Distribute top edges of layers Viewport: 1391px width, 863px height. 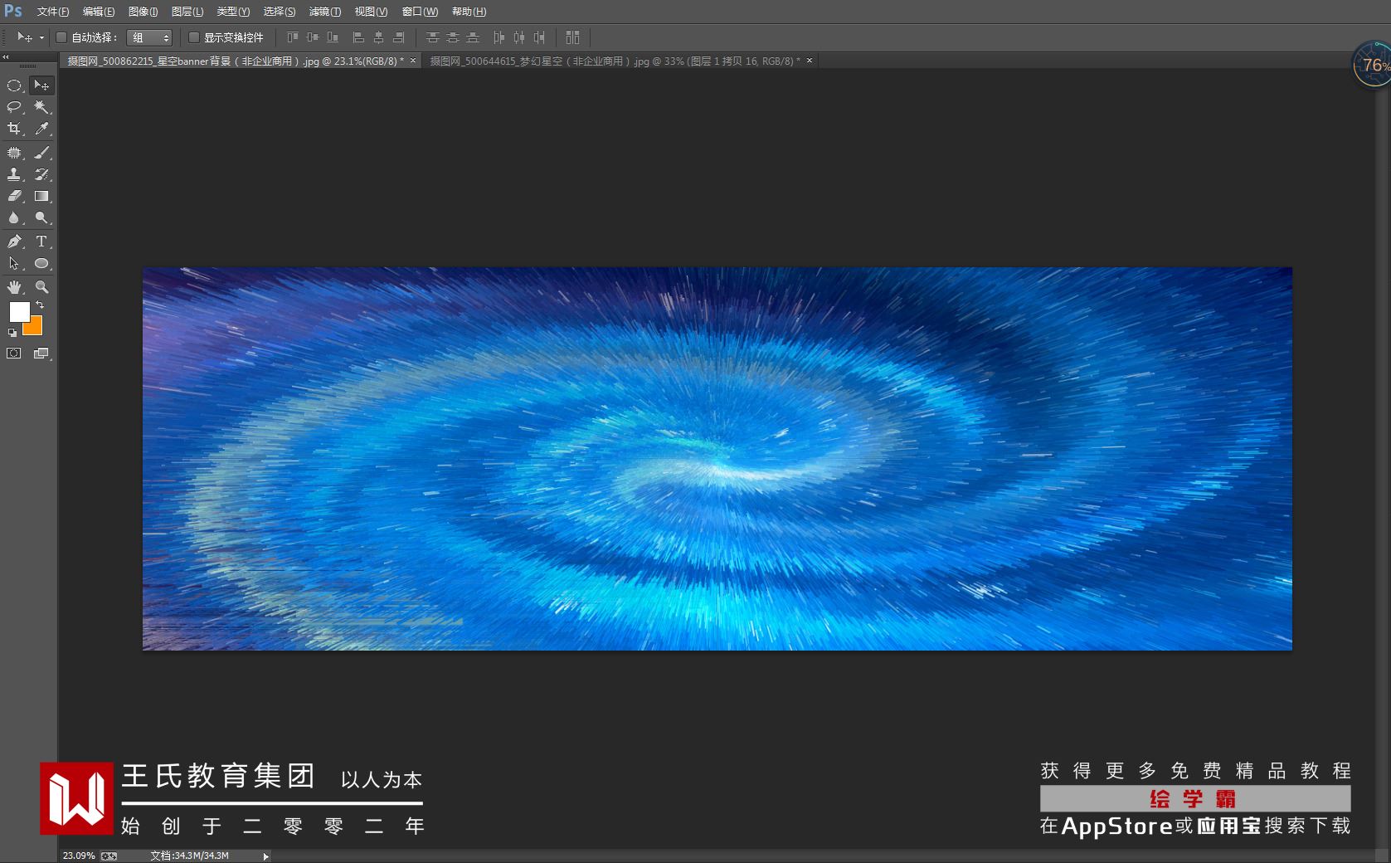(x=432, y=37)
